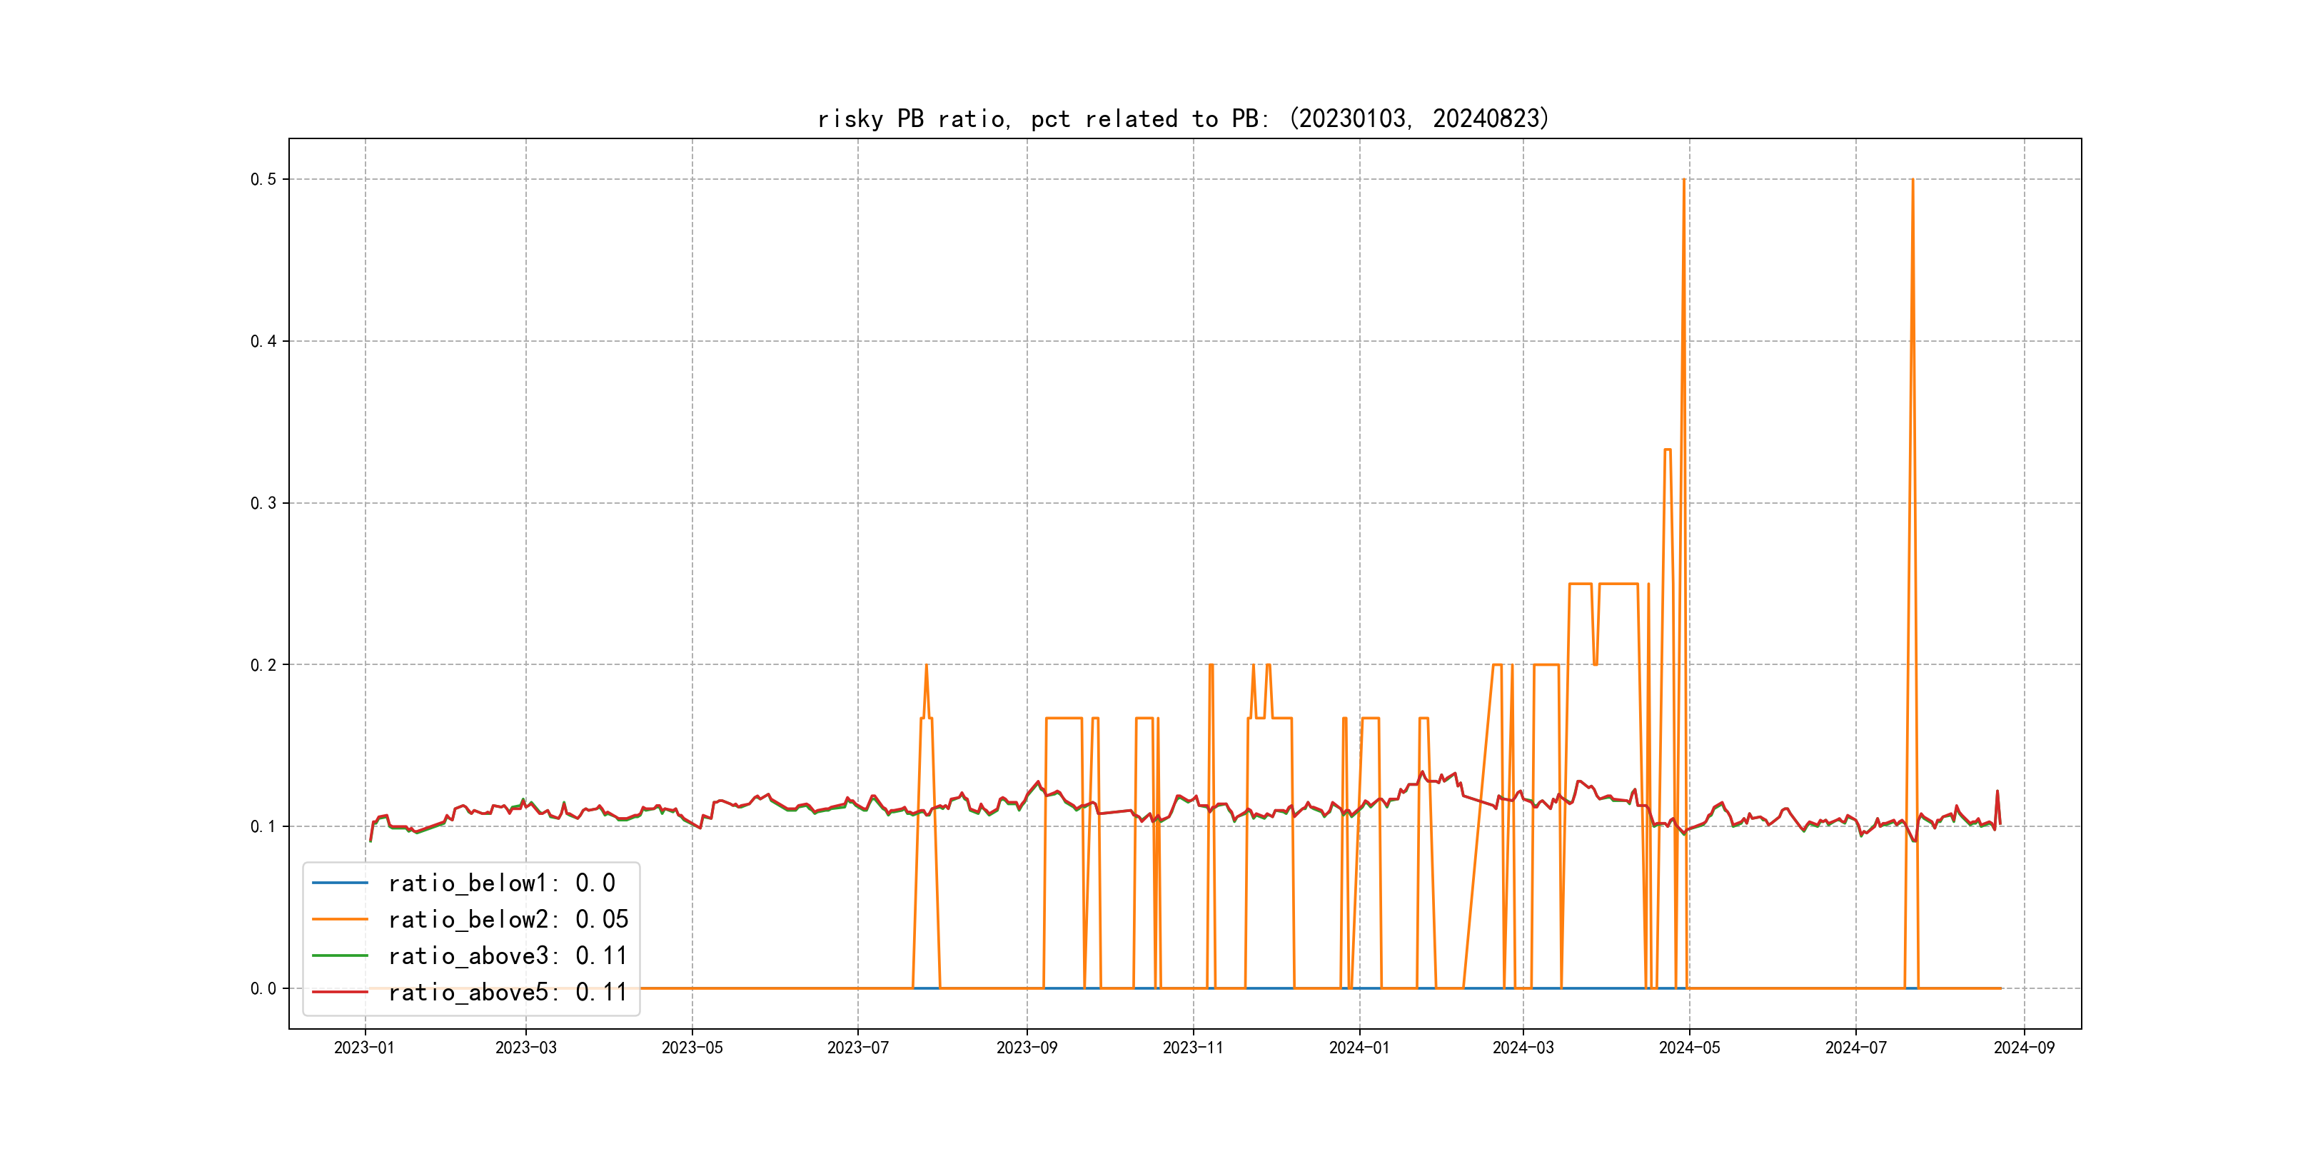Click the chart title text

1184,118
